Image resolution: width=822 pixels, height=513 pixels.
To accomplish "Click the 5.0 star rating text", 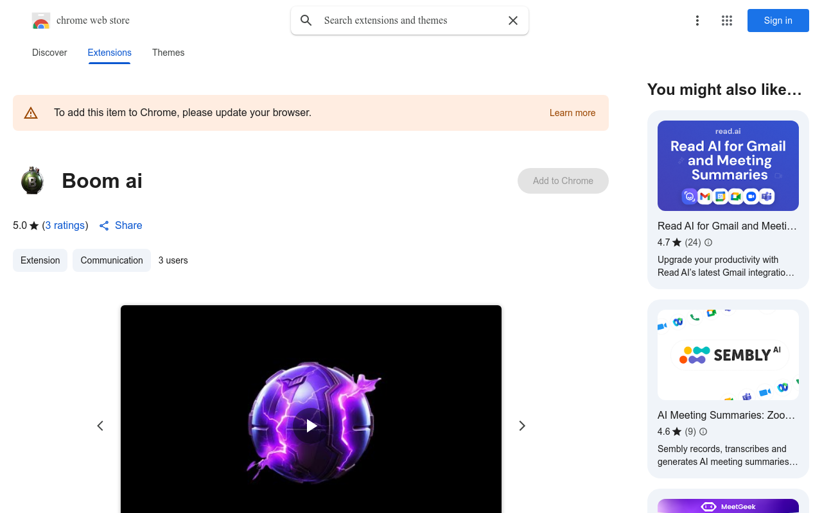I will [26, 226].
